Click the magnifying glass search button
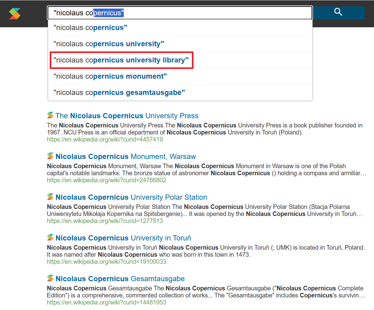This screenshot has width=374, height=310. [x=338, y=13]
